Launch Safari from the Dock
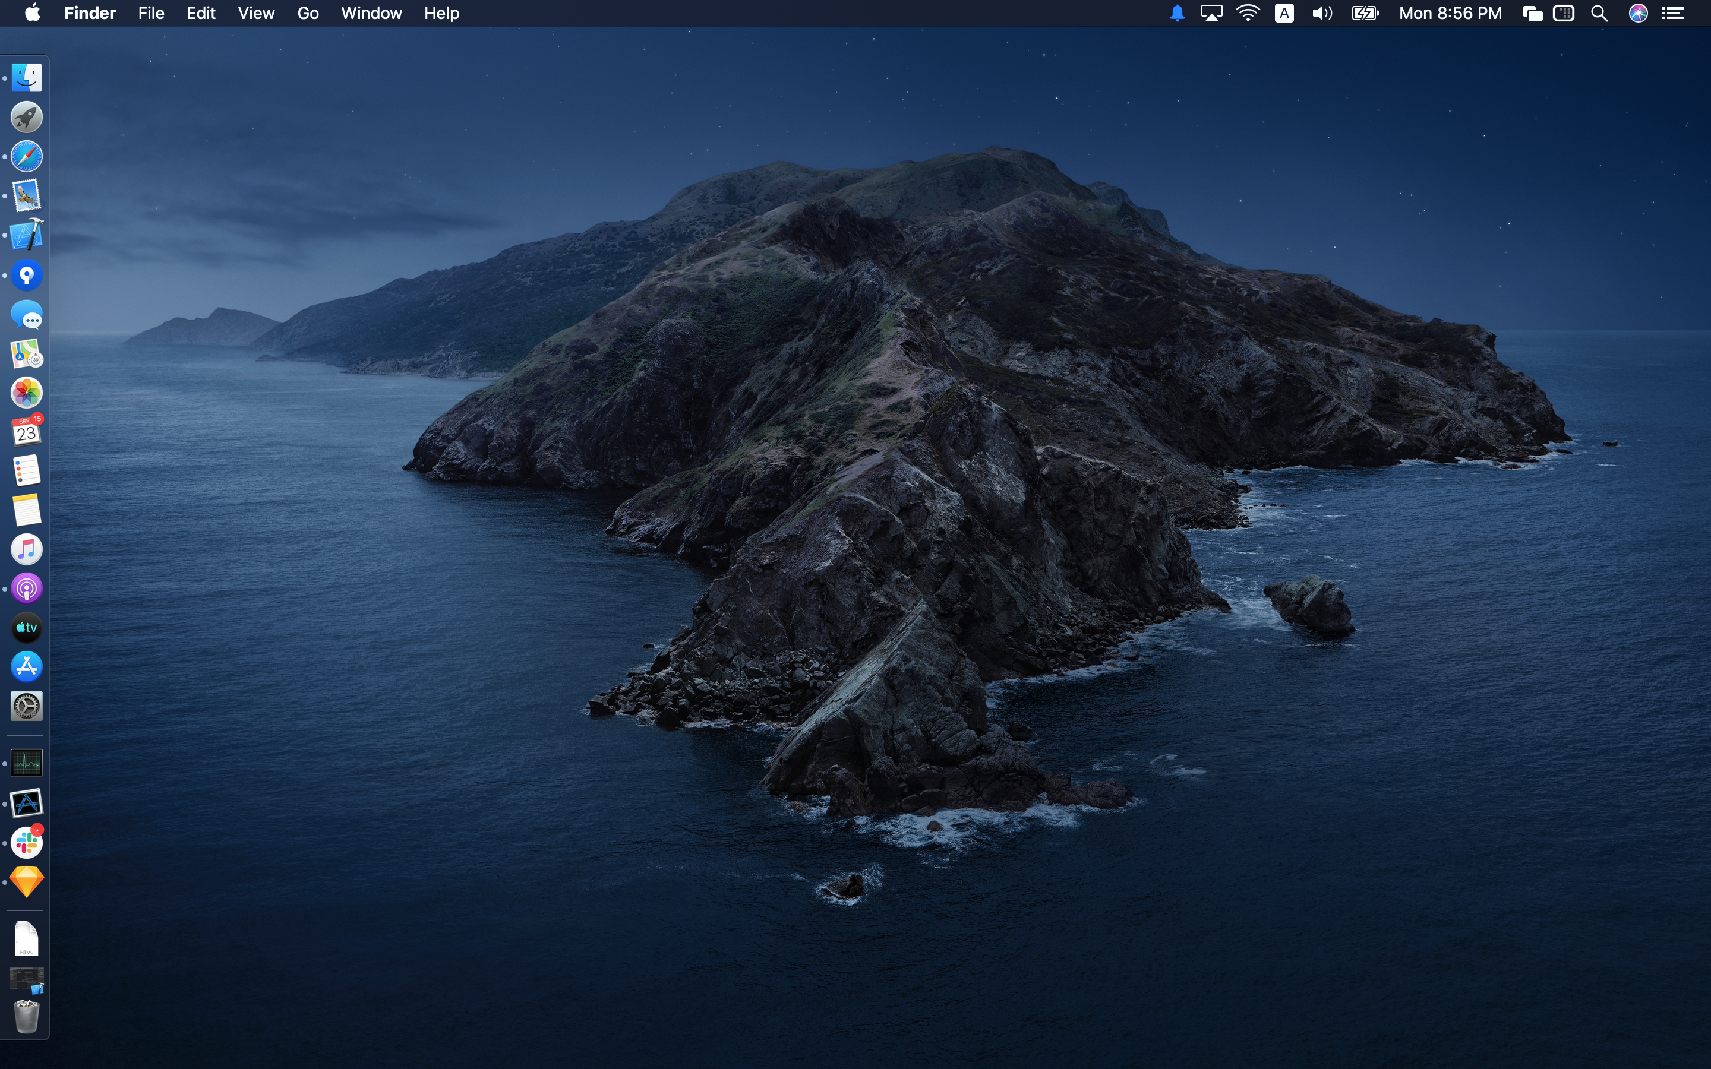This screenshot has height=1069, width=1711. [x=27, y=156]
